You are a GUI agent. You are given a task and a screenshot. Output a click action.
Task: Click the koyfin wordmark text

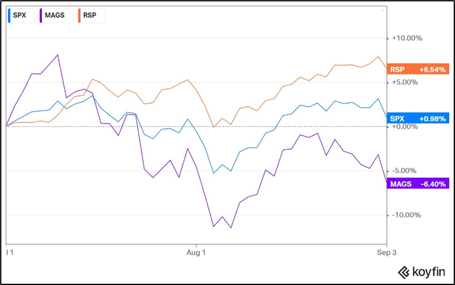[429, 272]
